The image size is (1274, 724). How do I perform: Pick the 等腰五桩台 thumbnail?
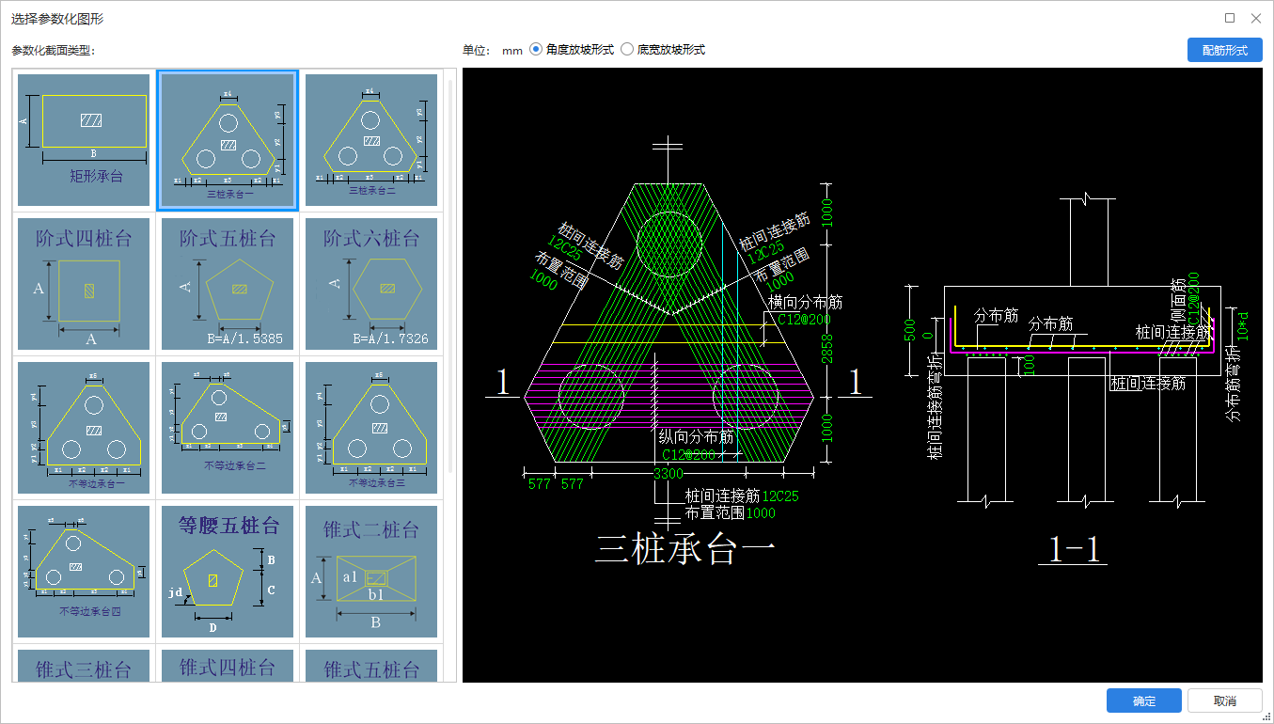(228, 572)
